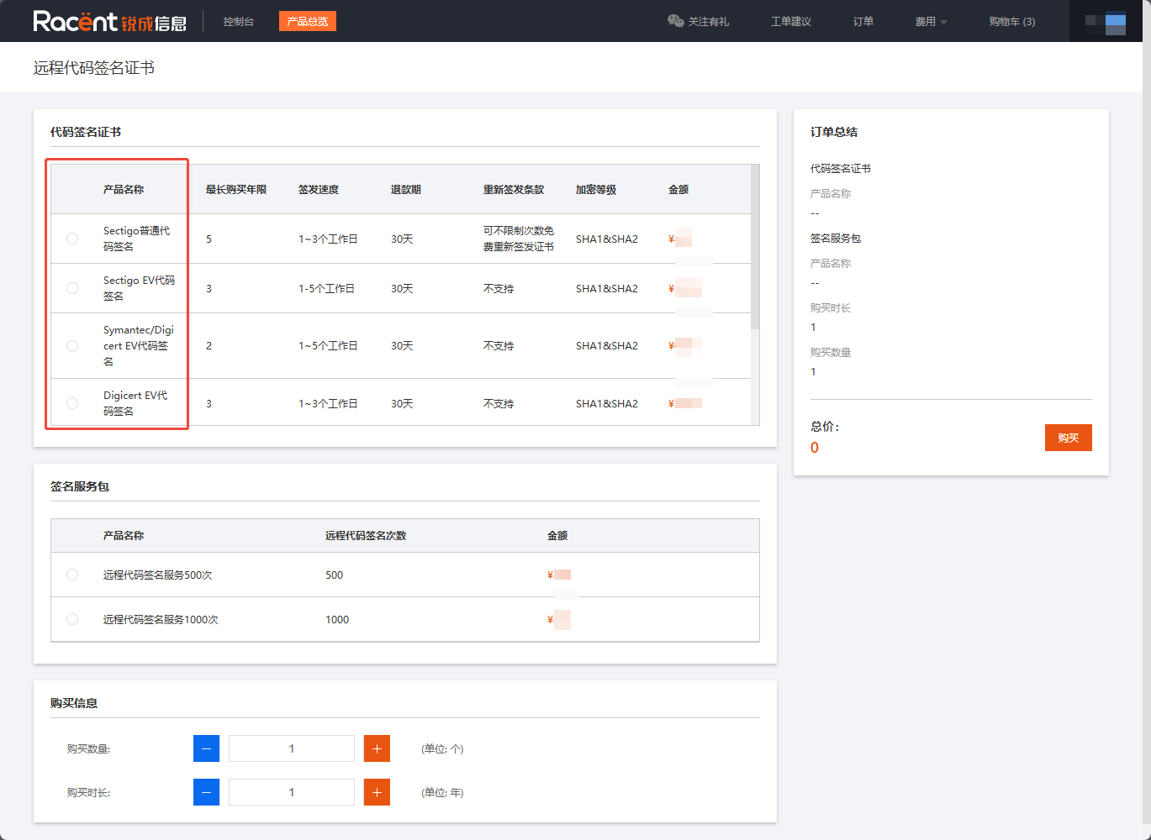
Task: Decrease purchase quantity with minus button
Action: pos(206,748)
